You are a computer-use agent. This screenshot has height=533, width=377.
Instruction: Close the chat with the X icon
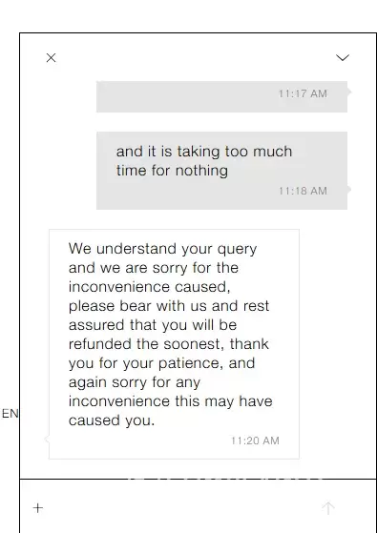[51, 58]
